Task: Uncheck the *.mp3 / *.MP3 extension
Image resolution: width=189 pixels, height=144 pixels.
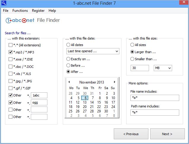Action: click(11, 52)
